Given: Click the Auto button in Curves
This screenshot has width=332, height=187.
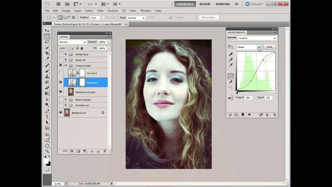Looking at the screenshot, I should (269, 47).
